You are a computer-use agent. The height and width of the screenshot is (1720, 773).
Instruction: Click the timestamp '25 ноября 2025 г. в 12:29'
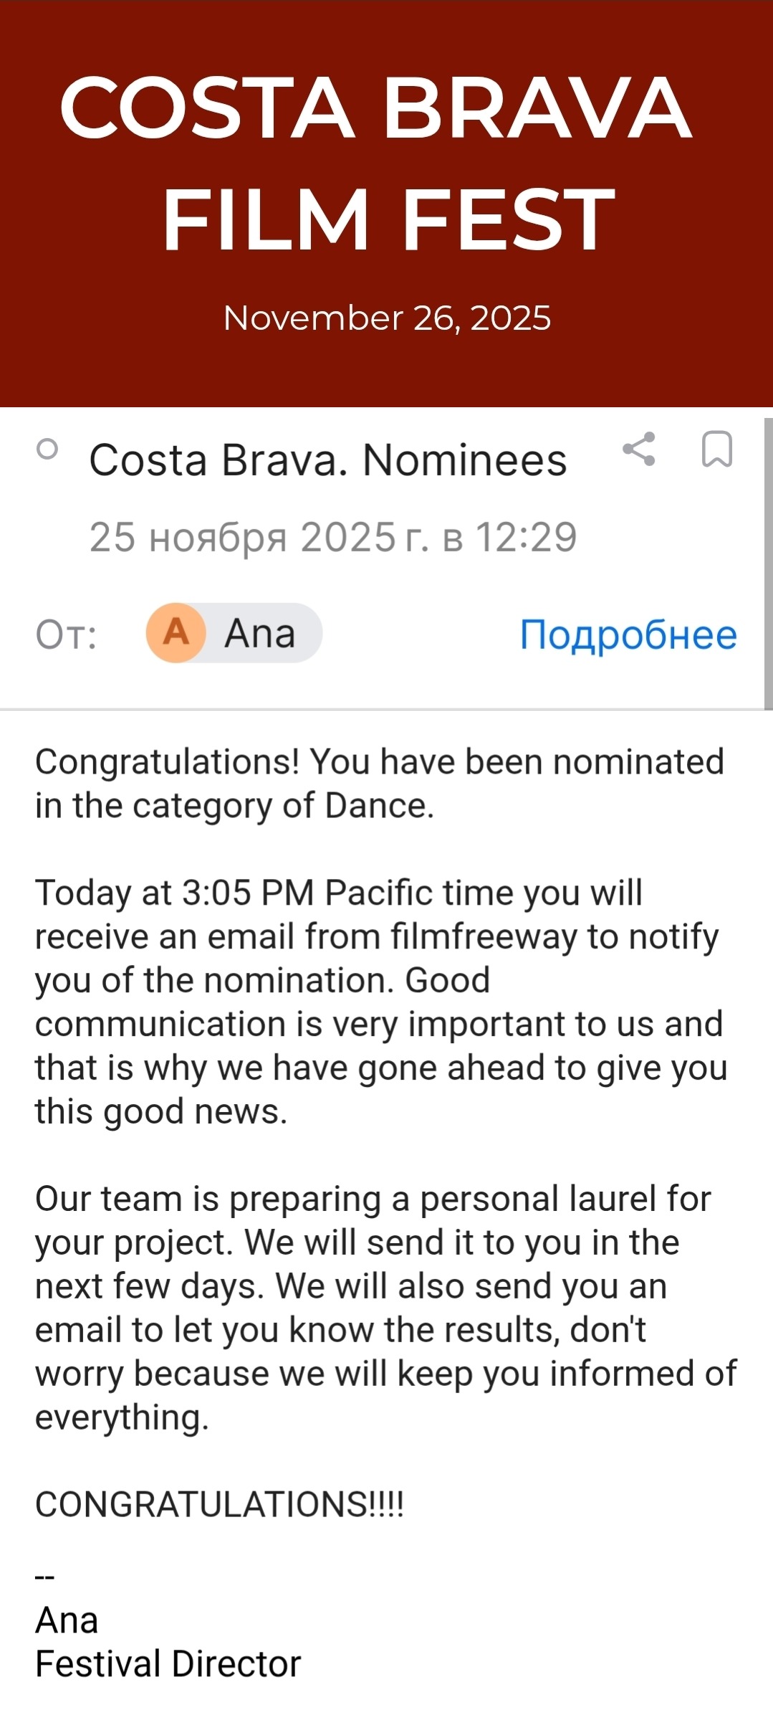coord(332,537)
